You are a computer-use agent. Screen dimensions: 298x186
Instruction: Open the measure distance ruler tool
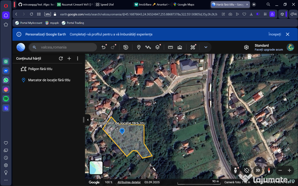point(171,47)
